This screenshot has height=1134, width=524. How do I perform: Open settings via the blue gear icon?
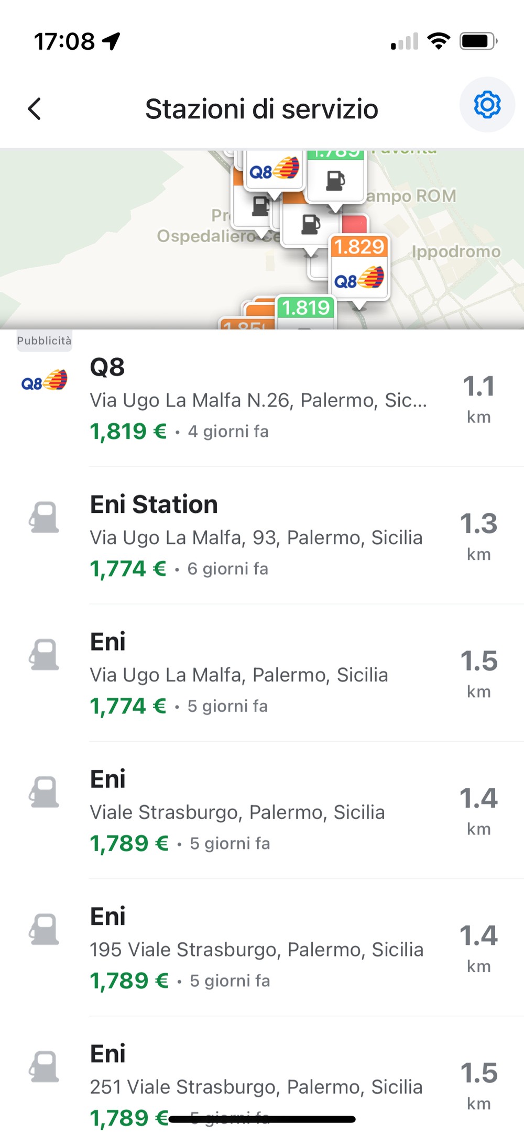(487, 105)
